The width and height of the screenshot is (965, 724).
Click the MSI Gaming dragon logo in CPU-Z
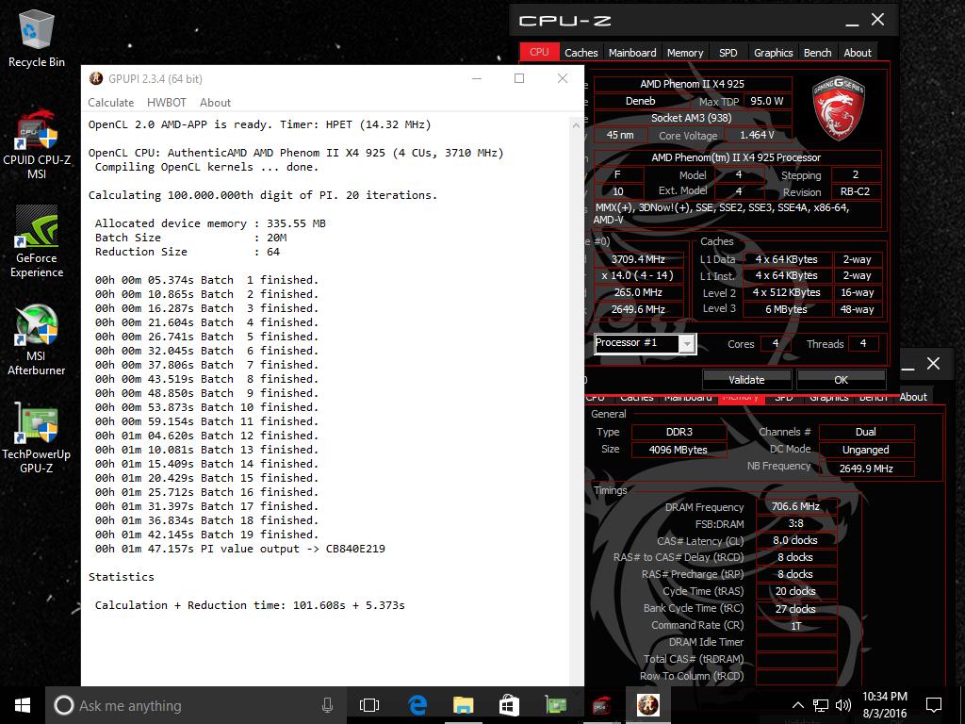(x=838, y=108)
